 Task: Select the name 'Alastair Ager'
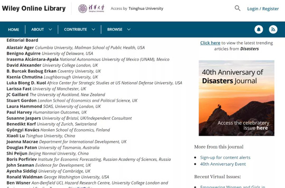[x=20, y=47]
